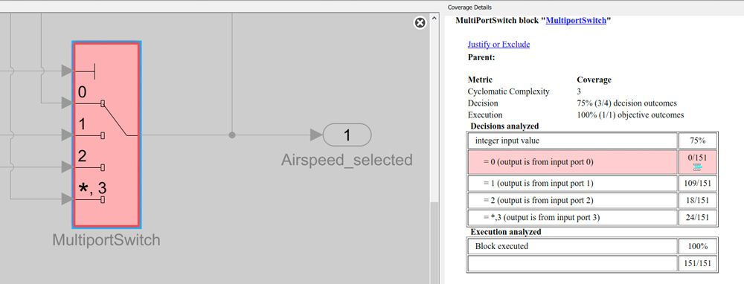The image size is (744, 284).
Task: Click the 'Execution analyzed' heading
Action: 506,232
